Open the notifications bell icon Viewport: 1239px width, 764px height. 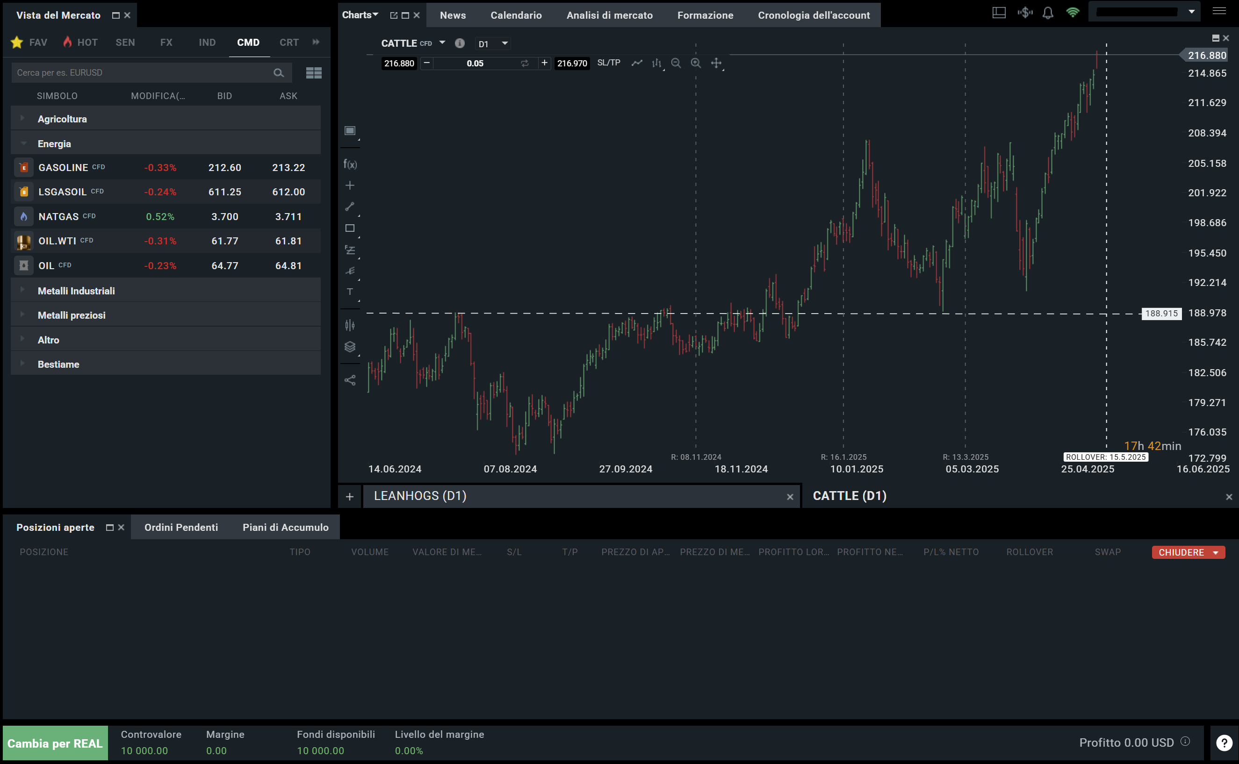pos(1048,13)
